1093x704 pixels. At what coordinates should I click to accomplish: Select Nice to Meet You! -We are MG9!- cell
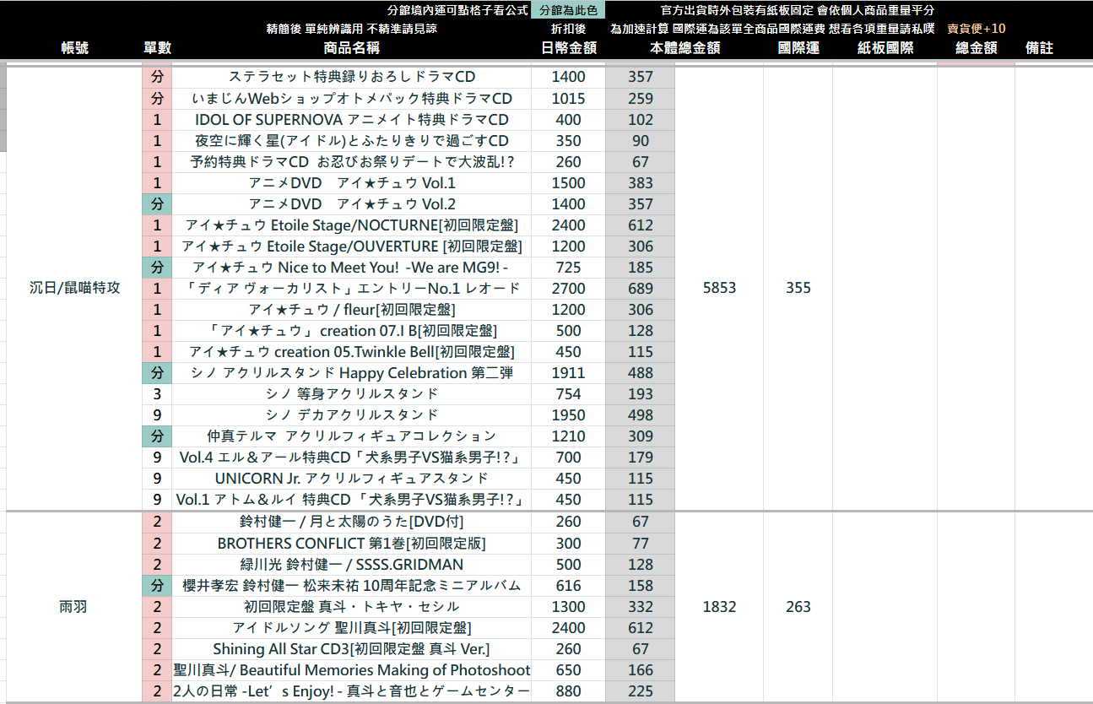[x=351, y=268]
